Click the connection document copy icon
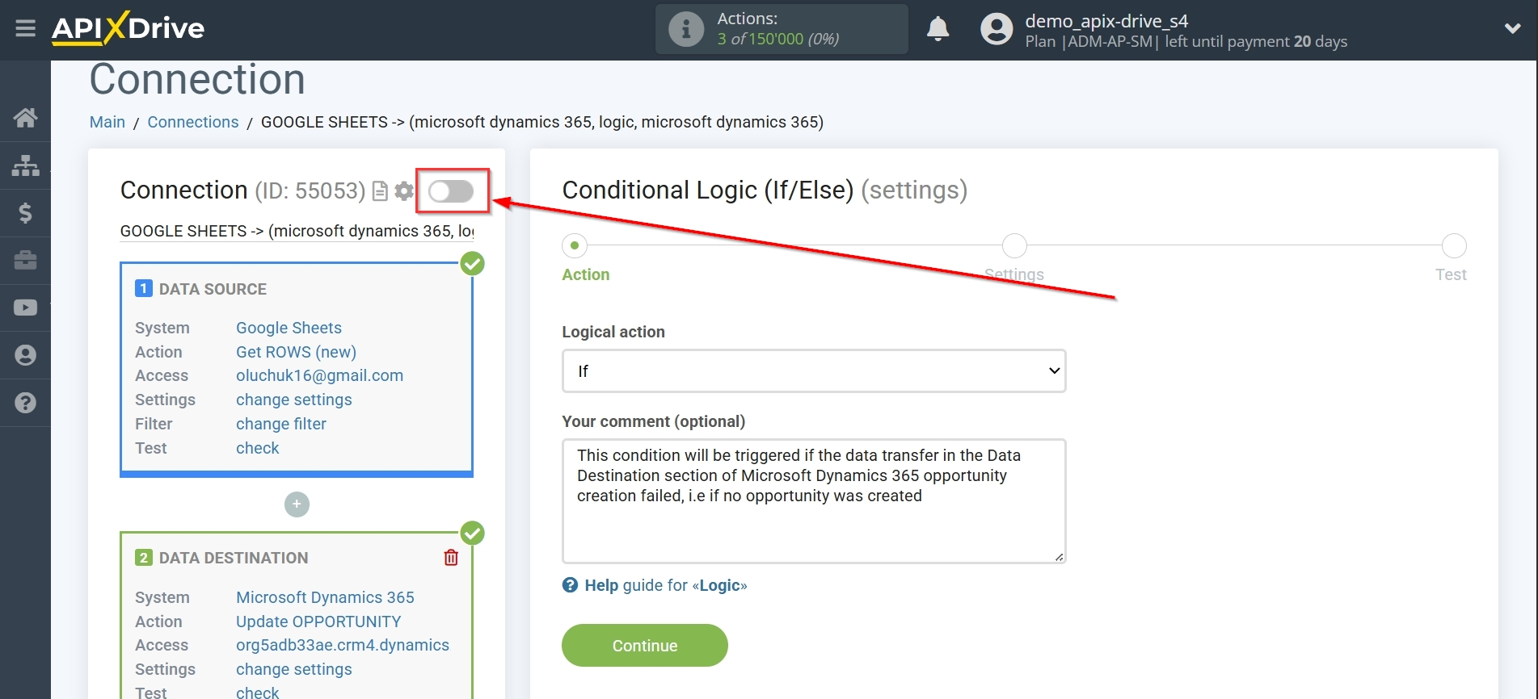Viewport: 1538px width, 699px height. [380, 191]
